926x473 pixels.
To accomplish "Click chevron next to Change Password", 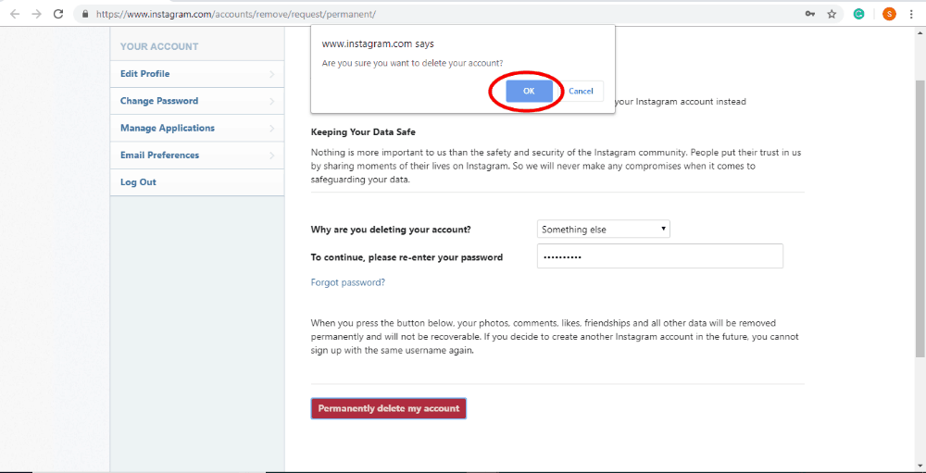I will 271,102.
